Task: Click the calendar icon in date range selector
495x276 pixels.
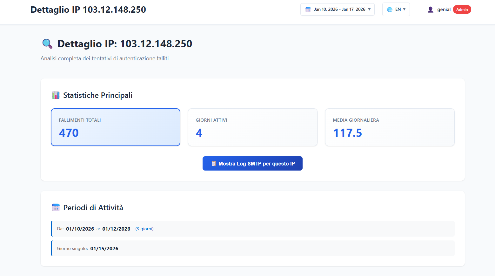Action: [308, 10]
